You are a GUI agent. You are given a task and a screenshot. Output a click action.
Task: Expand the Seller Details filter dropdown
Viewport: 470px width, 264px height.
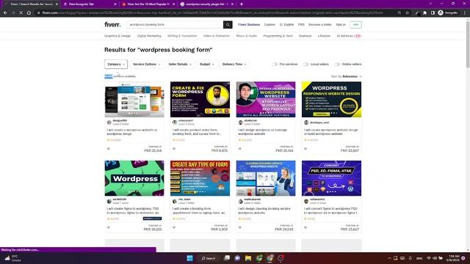coord(180,64)
